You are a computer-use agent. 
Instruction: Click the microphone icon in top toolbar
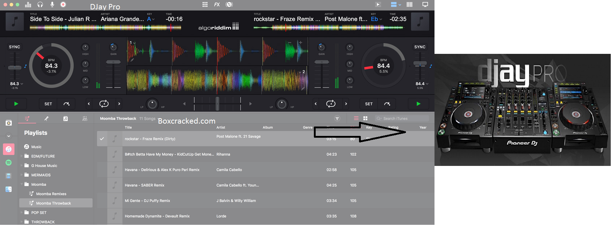point(52,5)
